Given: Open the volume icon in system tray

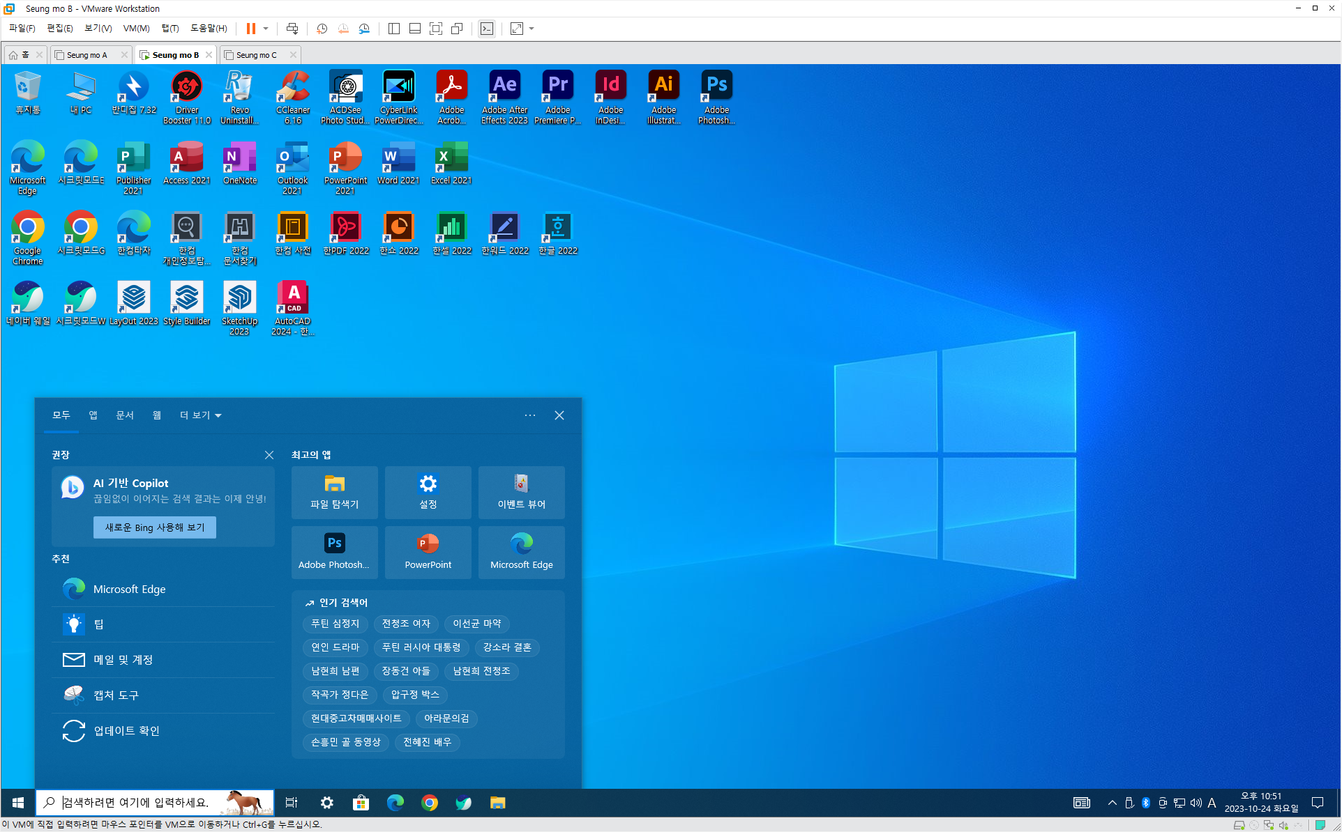Looking at the screenshot, I should [x=1196, y=803].
